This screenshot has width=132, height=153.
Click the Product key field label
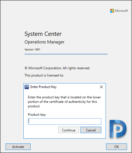(37, 115)
